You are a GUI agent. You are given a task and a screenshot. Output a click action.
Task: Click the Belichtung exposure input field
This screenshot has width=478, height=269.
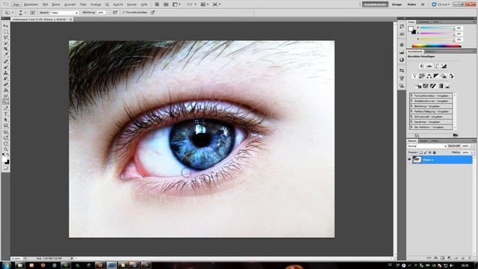[x=101, y=13]
